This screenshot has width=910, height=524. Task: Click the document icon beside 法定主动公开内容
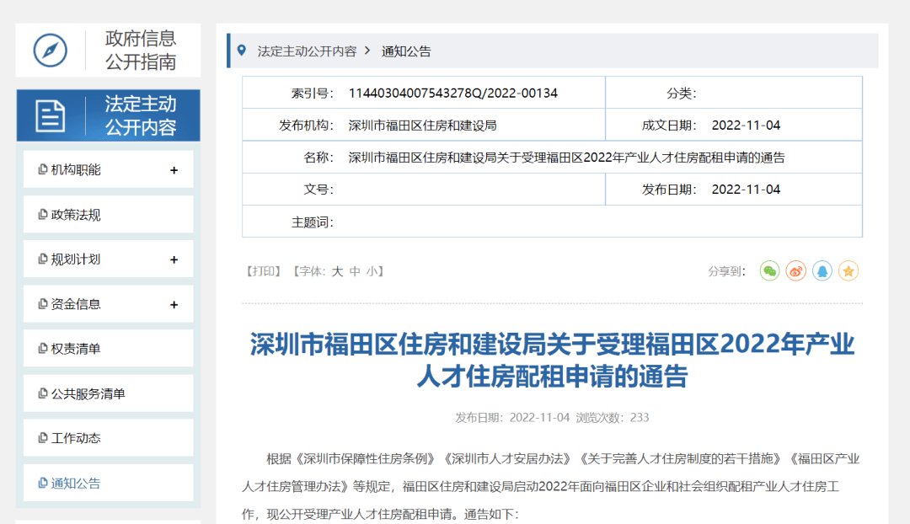(x=51, y=115)
